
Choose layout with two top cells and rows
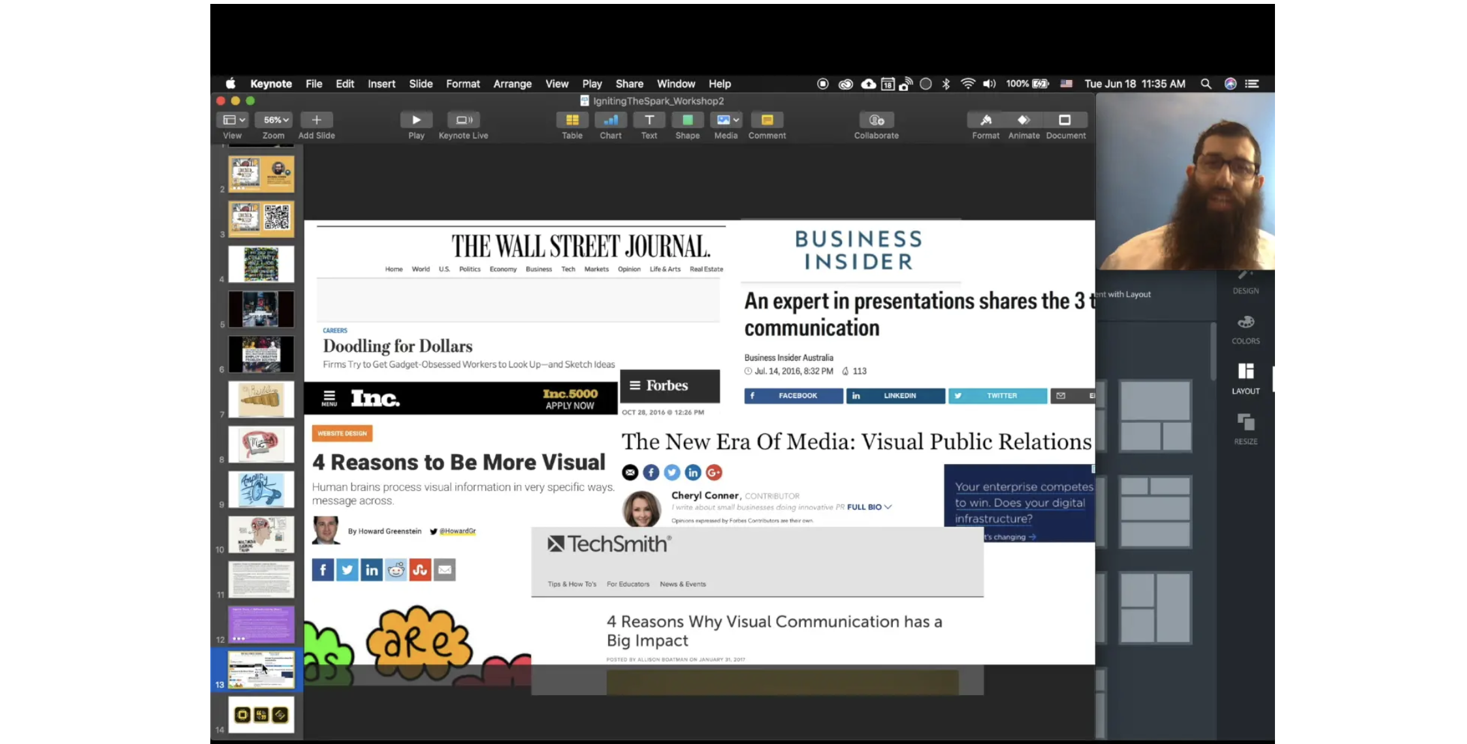1155,512
